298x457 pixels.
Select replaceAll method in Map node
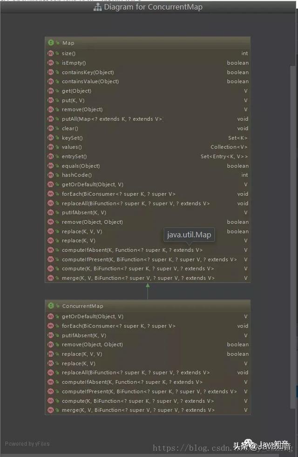coord(135,203)
